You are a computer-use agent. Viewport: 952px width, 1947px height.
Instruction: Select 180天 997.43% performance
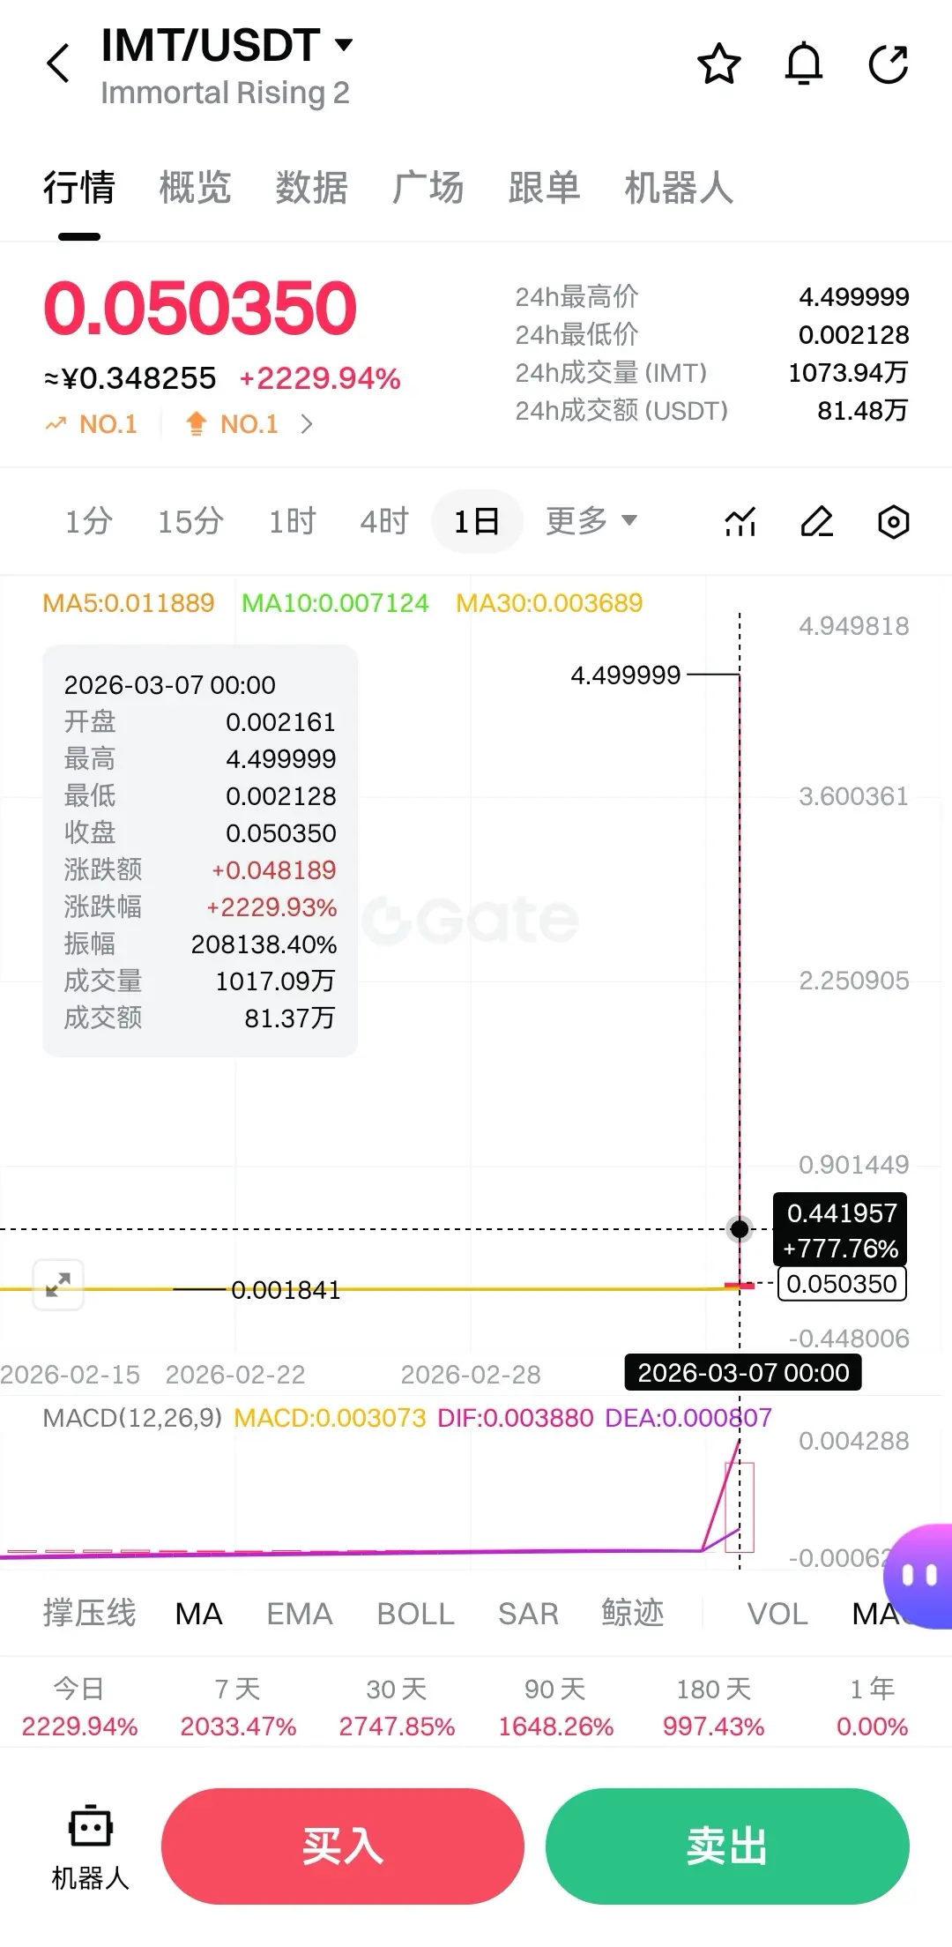[x=714, y=1707]
